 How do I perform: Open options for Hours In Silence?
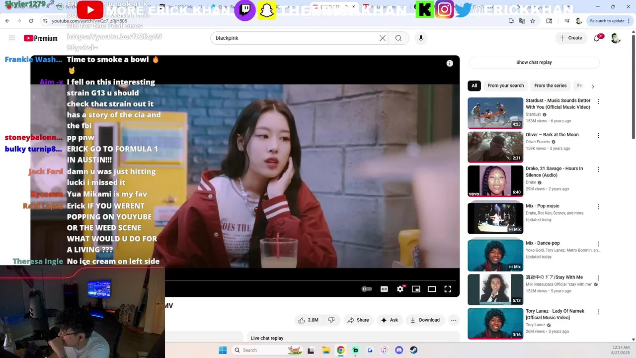(x=598, y=170)
